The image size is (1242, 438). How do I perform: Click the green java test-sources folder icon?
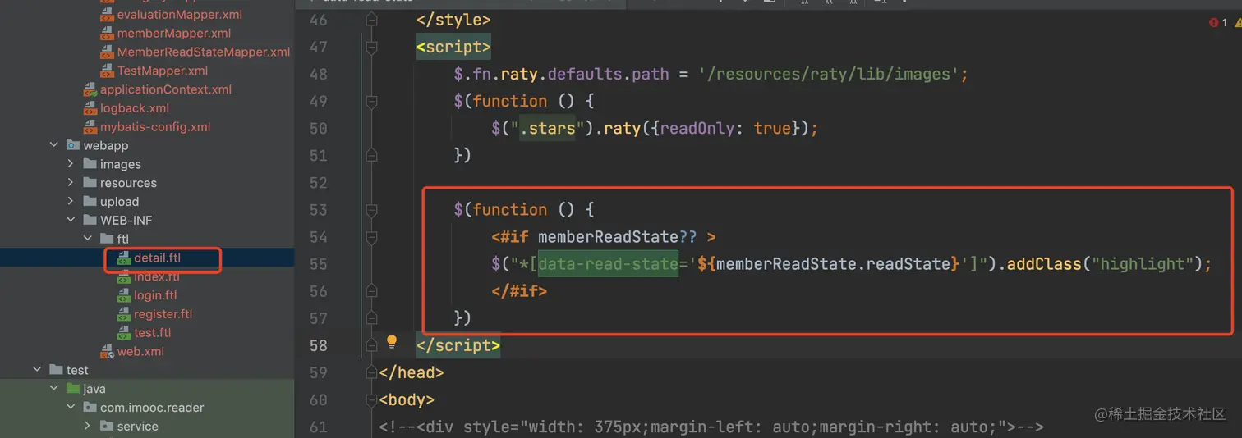[x=73, y=389]
